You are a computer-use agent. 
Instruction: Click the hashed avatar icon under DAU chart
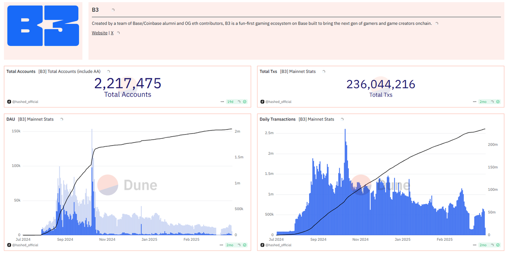tap(8, 245)
